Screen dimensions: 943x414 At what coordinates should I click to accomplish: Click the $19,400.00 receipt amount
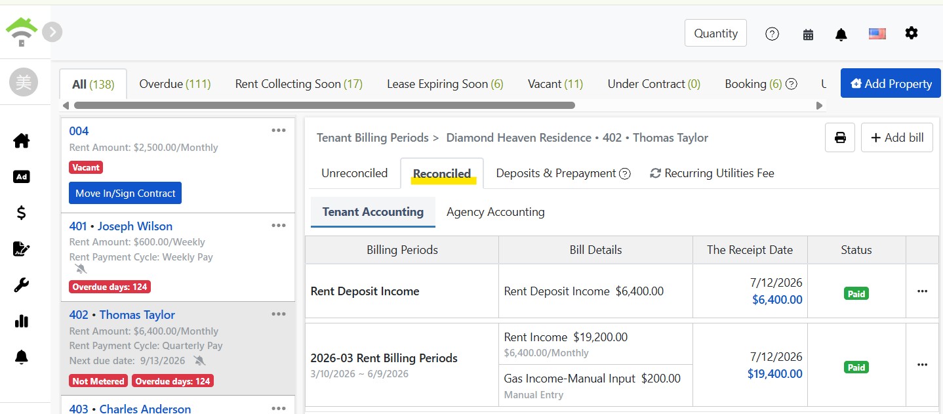coord(775,374)
